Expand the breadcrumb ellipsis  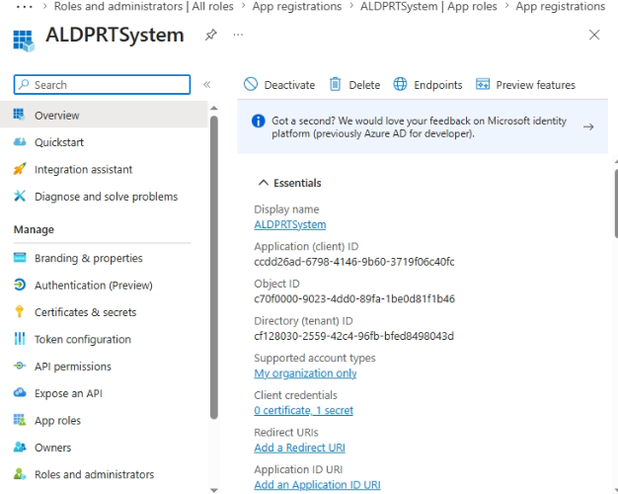(x=25, y=7)
